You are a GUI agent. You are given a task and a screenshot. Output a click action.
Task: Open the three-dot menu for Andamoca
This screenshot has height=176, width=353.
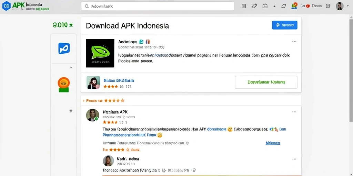tap(294, 41)
